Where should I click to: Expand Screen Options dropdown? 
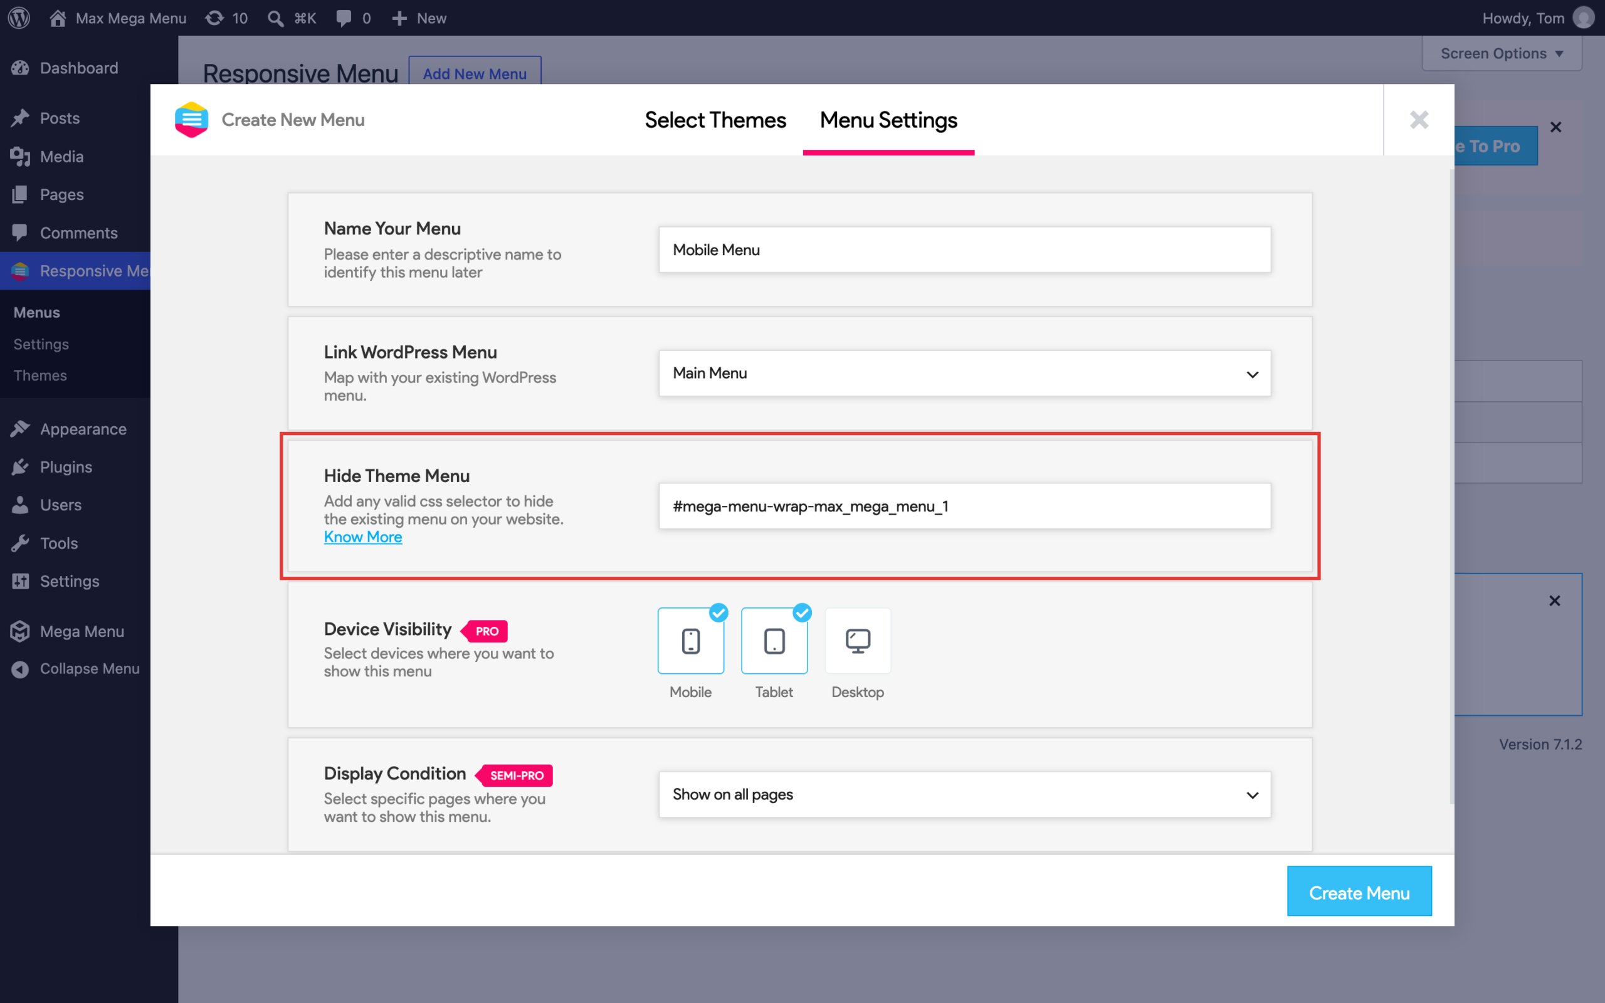(1502, 54)
